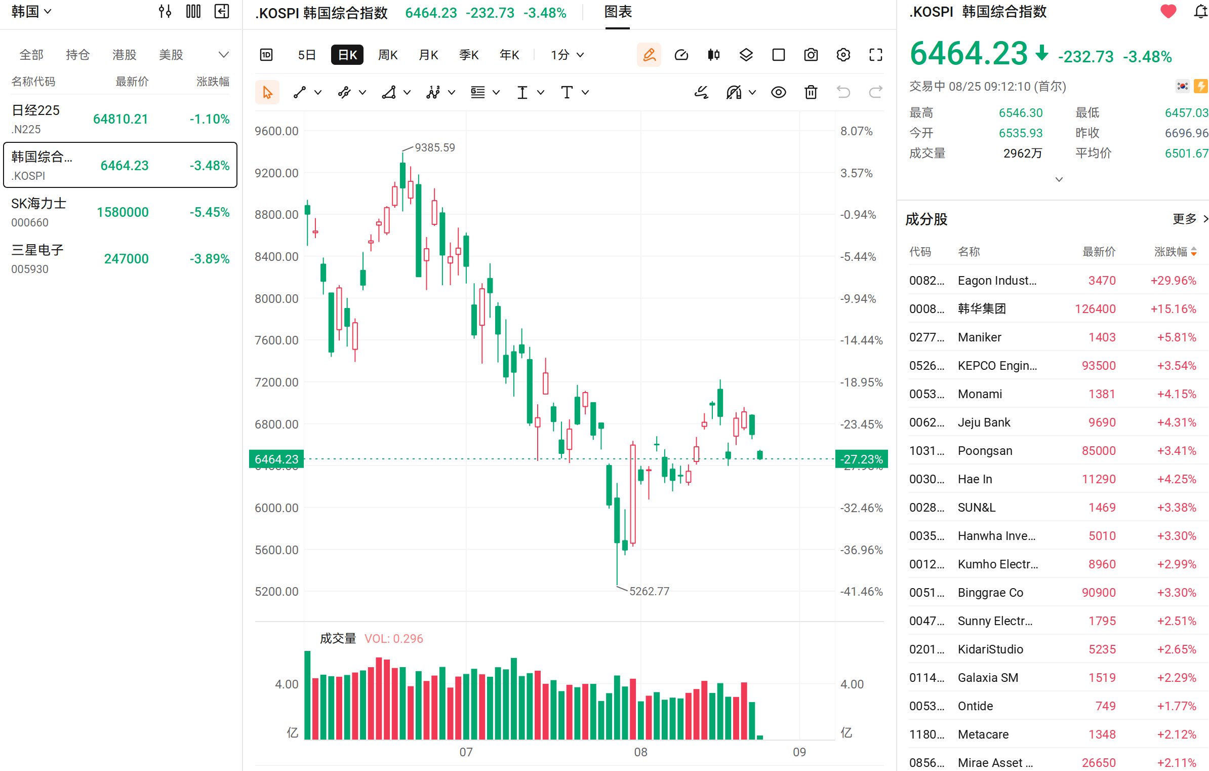This screenshot has width=1209, height=771.
Task: Toggle the orange drawing pencil mode
Action: tap(649, 55)
